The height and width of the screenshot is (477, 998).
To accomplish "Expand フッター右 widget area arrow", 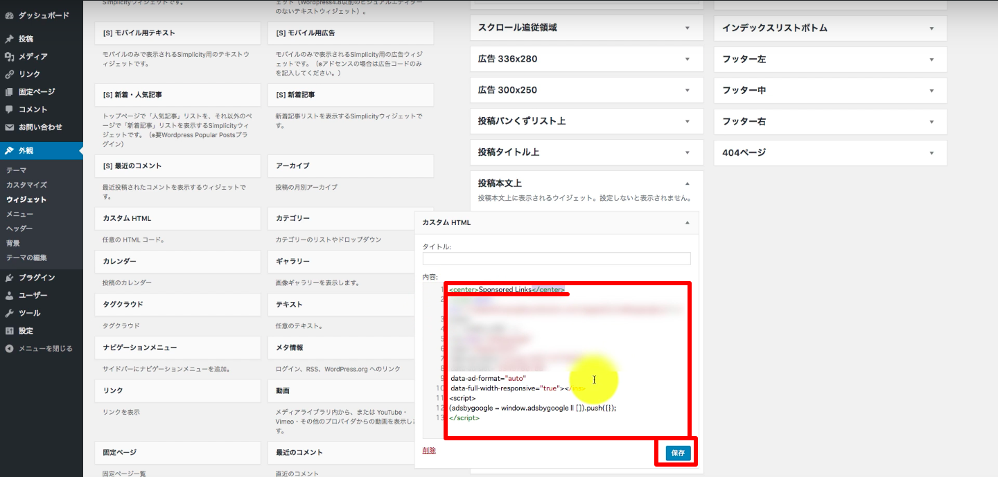I will (931, 122).
